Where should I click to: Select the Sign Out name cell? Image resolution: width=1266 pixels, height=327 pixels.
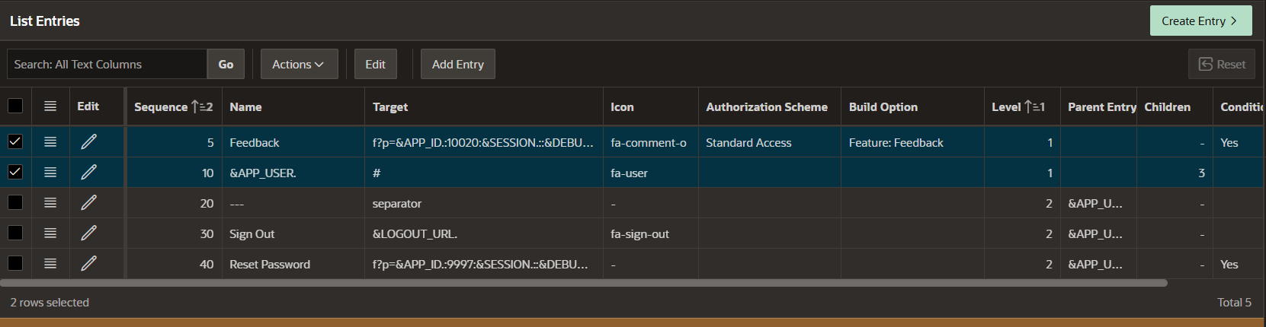(293, 233)
